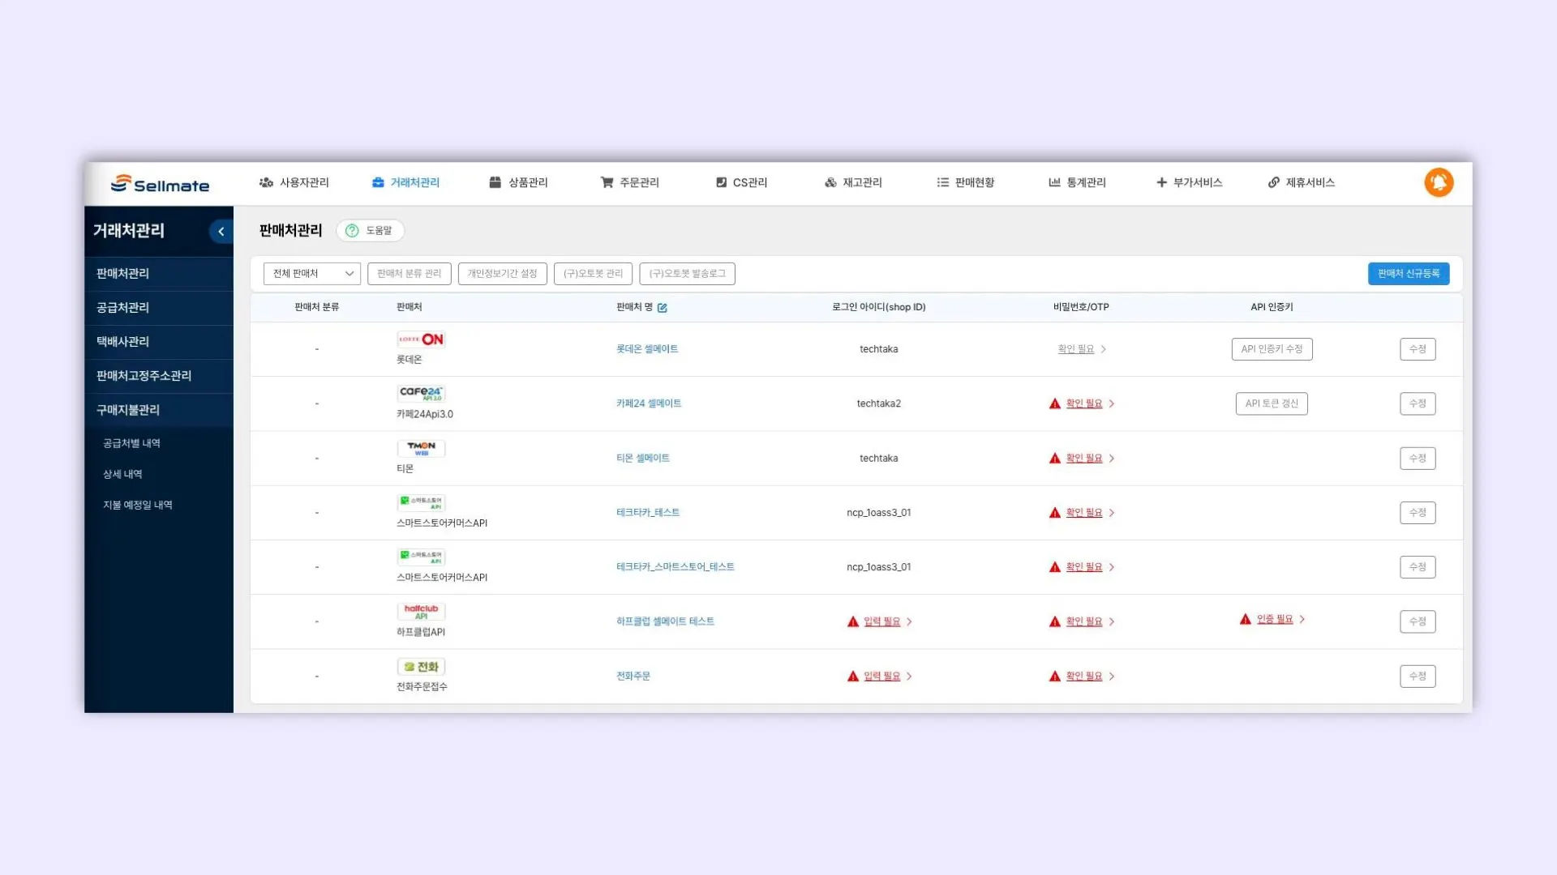This screenshot has height=875, width=1557.
Task: Expand 인증 필요 in the API 인증키 column
Action: pyautogui.click(x=1274, y=619)
